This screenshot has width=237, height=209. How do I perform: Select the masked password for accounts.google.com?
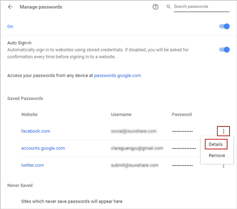[184, 149]
